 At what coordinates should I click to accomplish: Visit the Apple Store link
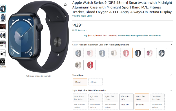point(82,16)
